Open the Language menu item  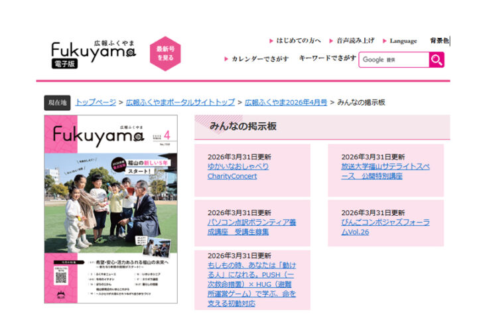[x=403, y=41]
